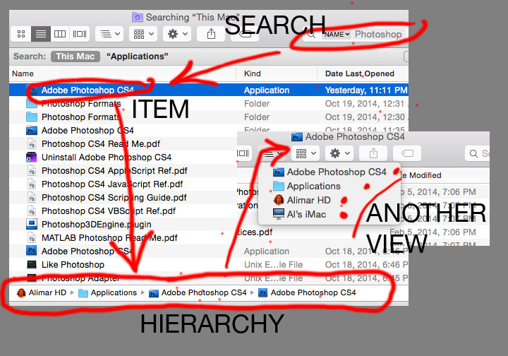
Task: Click the last Adobe Photoshop CS4 path item
Action: pos(307,292)
